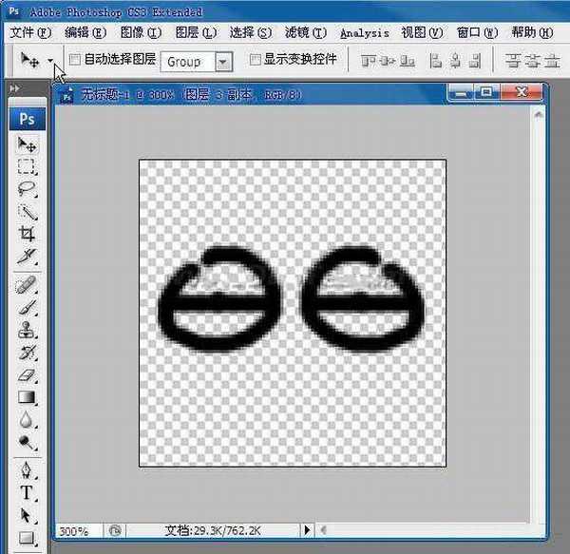Select the Rectangular Marquee tool
This screenshot has height=554, width=570.
coord(28,167)
